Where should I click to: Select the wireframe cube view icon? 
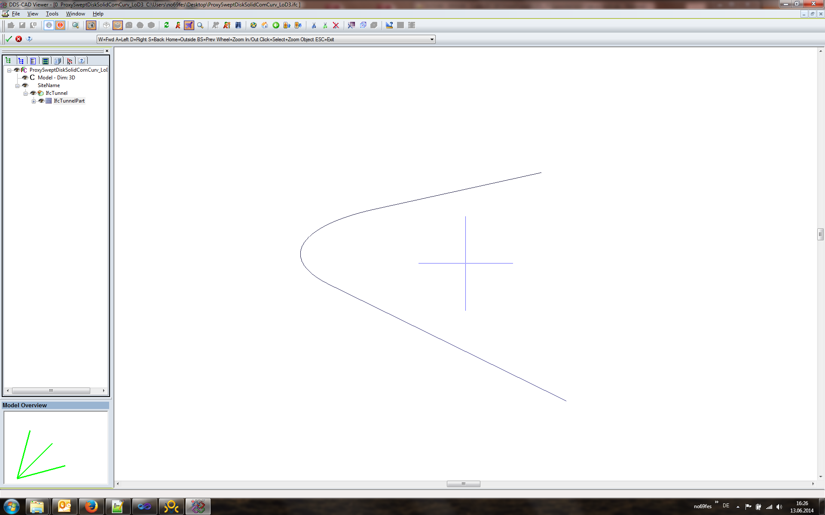[x=107, y=25]
